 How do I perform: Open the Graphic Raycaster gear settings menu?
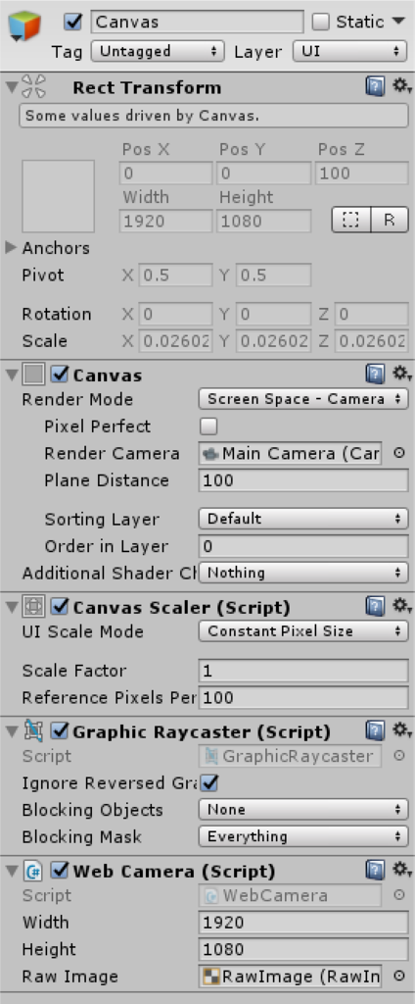click(x=401, y=728)
